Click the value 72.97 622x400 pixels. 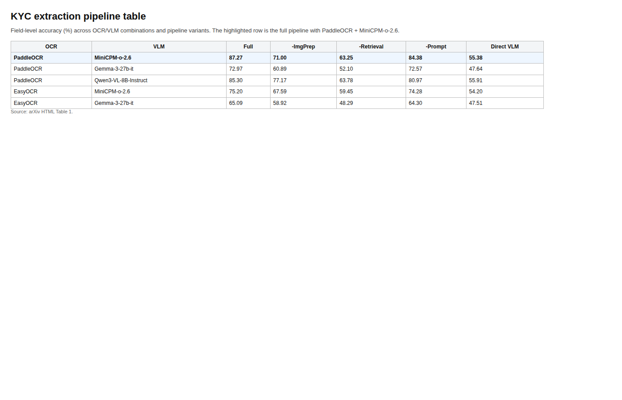point(236,69)
